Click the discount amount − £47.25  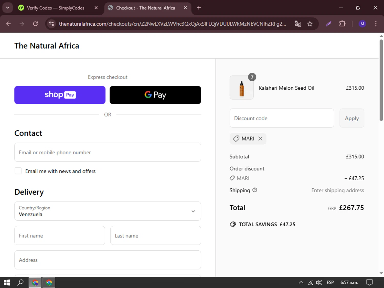click(354, 178)
